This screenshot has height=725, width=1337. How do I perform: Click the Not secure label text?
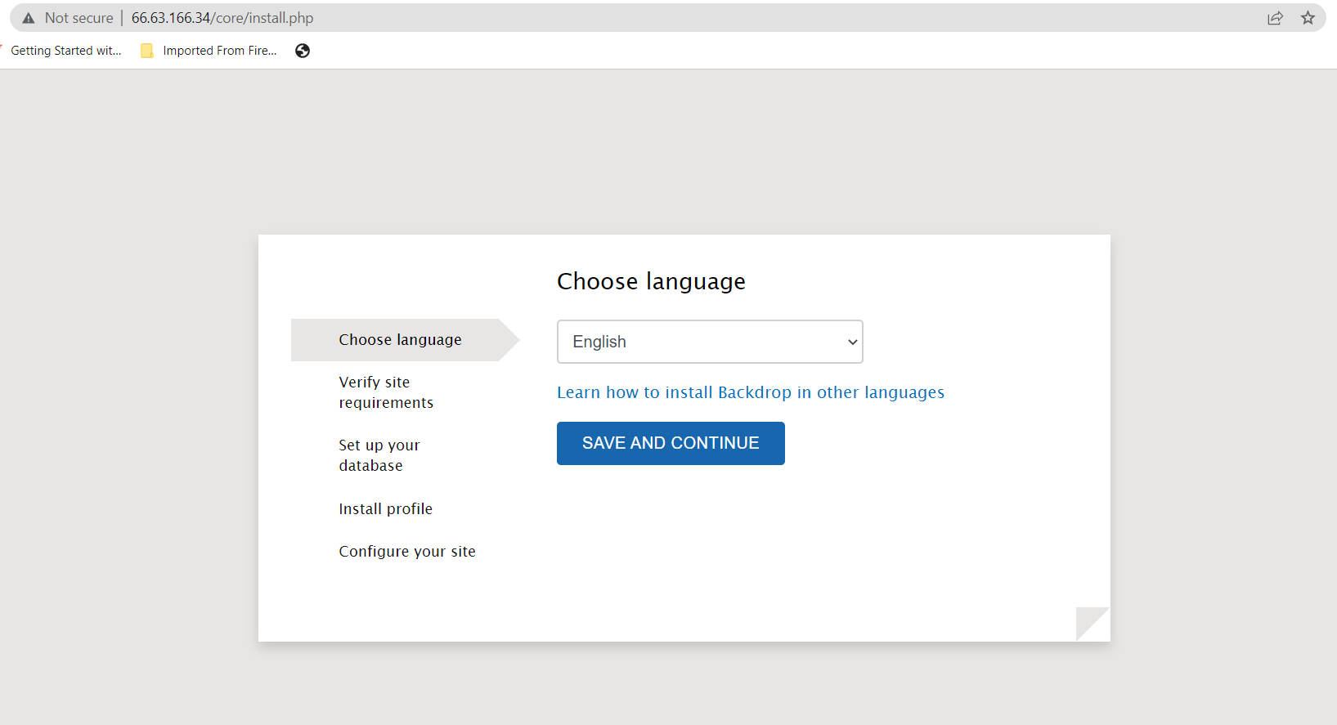(x=79, y=18)
